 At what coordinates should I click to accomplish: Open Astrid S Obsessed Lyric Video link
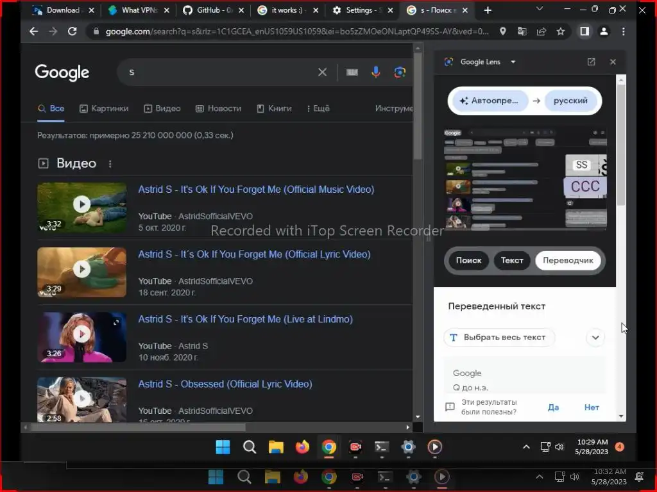click(225, 384)
